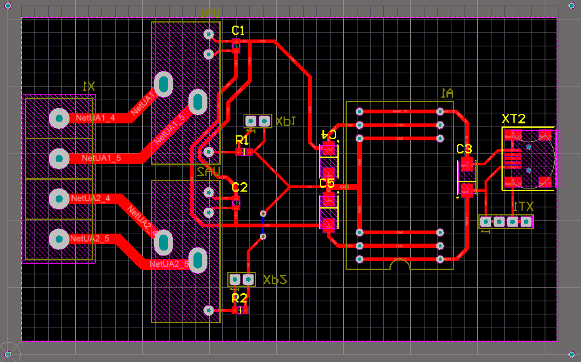Image resolution: width=581 pixels, height=362 pixels.
Task: Click the left pad of XP2 header
Action: [x=235, y=279]
